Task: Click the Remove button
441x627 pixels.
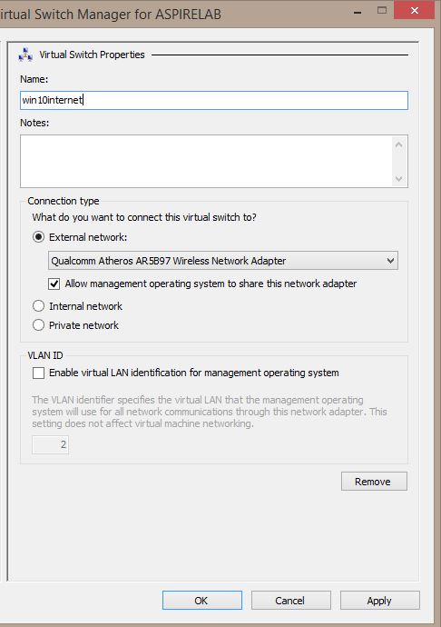Action: click(x=374, y=482)
